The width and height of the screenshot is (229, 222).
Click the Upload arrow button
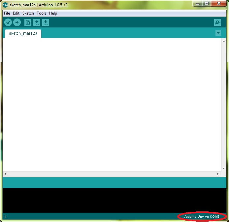[17, 22]
